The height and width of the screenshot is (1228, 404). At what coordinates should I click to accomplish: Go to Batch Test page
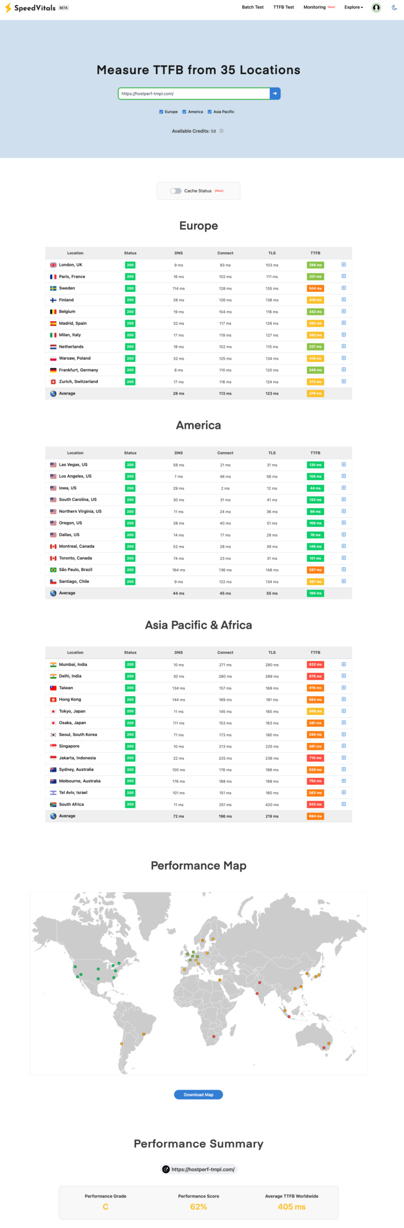252,7
